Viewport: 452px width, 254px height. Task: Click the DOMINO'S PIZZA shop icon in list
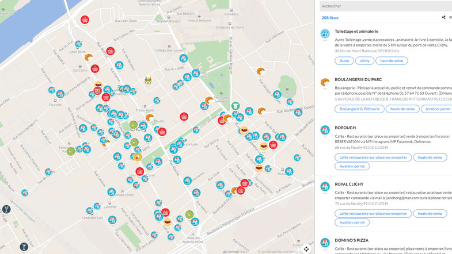[x=325, y=243]
